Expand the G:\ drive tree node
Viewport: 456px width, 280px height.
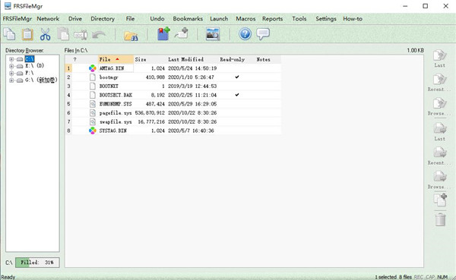(11, 80)
